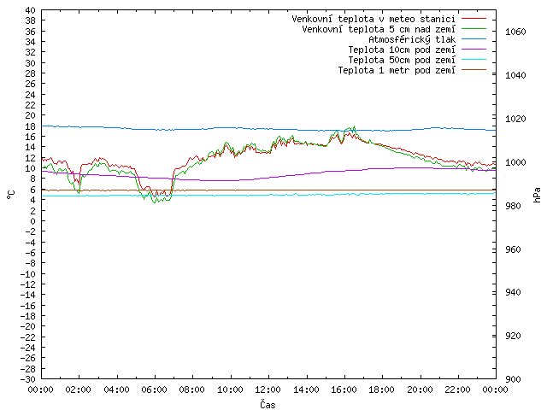547x410 pixels.
Task: Click the '960' pressure axis label
Action: click(513, 249)
